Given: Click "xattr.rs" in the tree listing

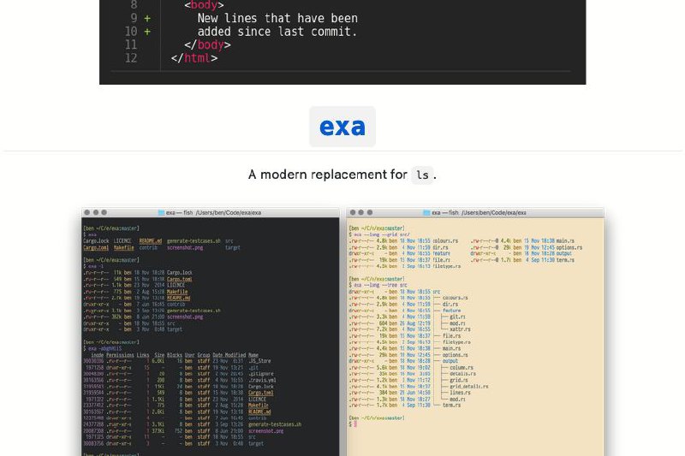Looking at the screenshot, I should pyautogui.click(x=460, y=329).
